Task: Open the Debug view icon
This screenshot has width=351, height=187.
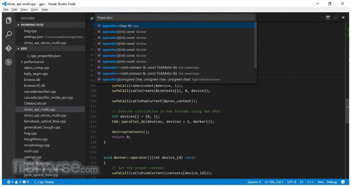Action: pyautogui.click(x=8, y=62)
